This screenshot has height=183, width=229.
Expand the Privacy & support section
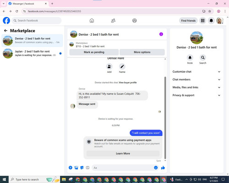[196, 95]
